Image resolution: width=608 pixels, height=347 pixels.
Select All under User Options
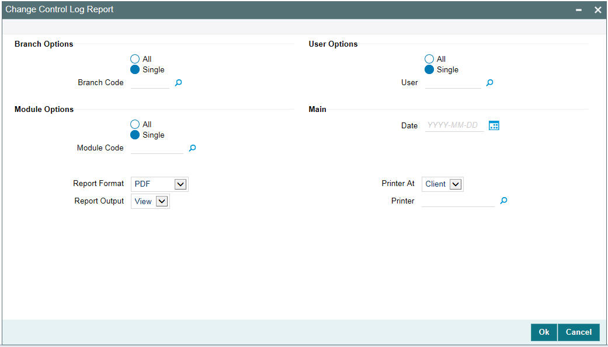coord(429,59)
